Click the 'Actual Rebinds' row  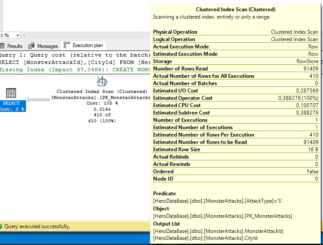(236, 157)
